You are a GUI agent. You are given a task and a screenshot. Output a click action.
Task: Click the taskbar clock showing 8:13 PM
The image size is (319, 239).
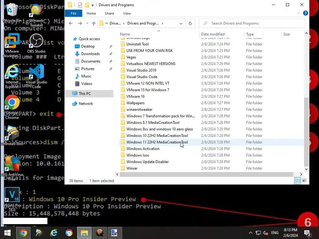(291, 233)
